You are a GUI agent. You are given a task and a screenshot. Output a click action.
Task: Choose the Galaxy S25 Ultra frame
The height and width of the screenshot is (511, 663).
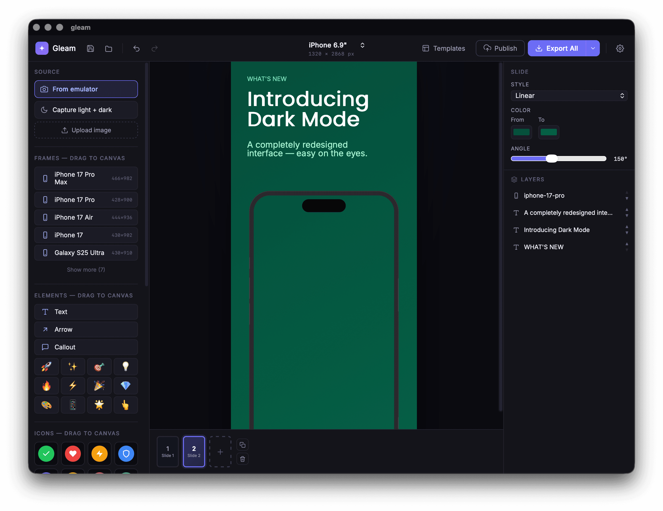tap(86, 253)
